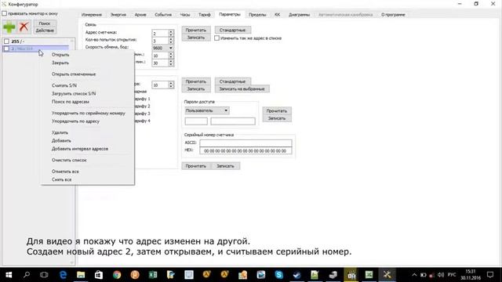502x282 pixels.
Task: Switch to the 'Измерения' tab
Action: click(91, 15)
